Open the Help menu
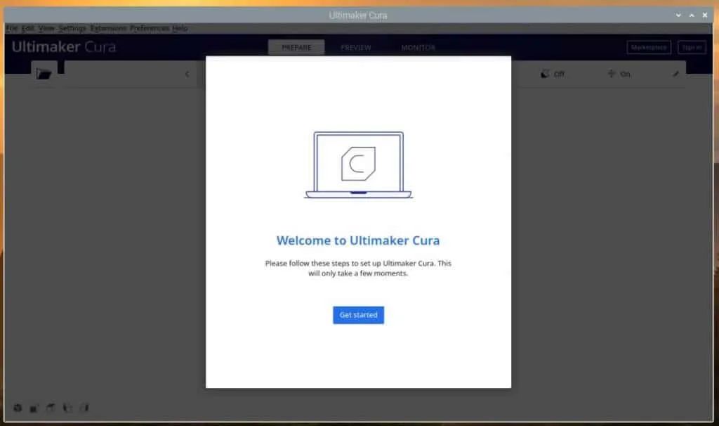The image size is (719, 426). 180,28
